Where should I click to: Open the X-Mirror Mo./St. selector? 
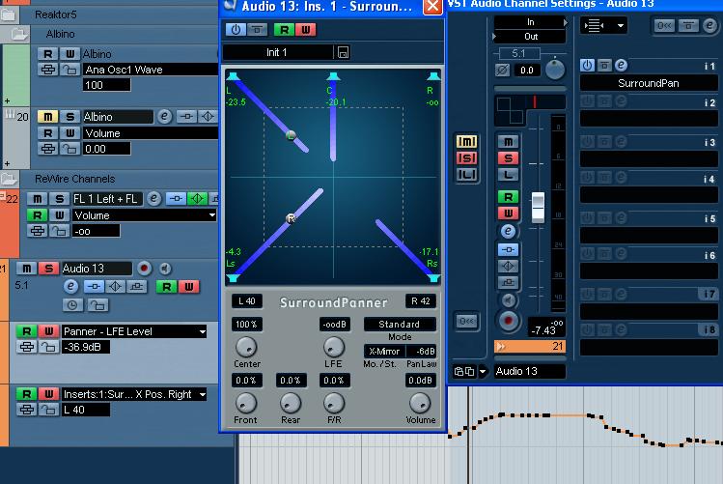coord(384,351)
